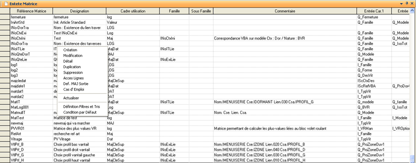Select the PVVR01 reference cell
Screen dimensions: 416x163
point(32,128)
